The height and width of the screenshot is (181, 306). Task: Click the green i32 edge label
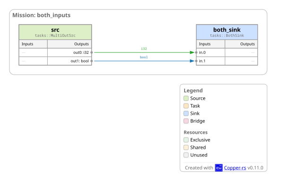click(x=144, y=49)
